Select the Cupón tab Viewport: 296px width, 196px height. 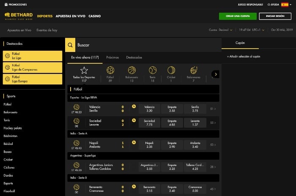240,43
